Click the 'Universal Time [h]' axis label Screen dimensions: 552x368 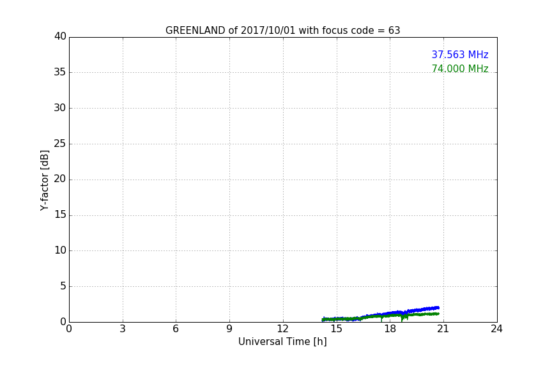click(x=282, y=342)
